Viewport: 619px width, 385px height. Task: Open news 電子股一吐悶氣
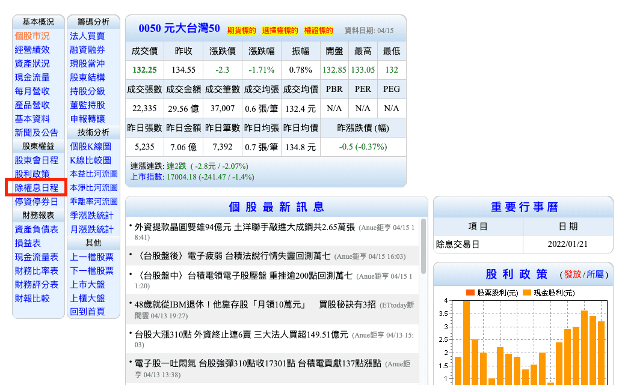(258, 363)
